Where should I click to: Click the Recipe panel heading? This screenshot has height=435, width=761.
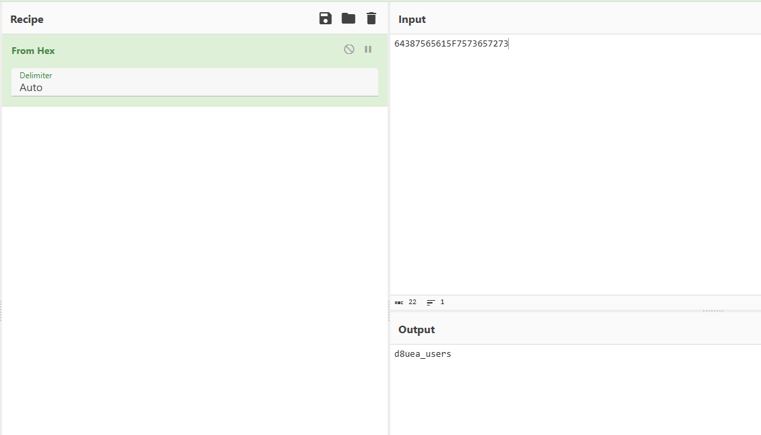point(27,20)
